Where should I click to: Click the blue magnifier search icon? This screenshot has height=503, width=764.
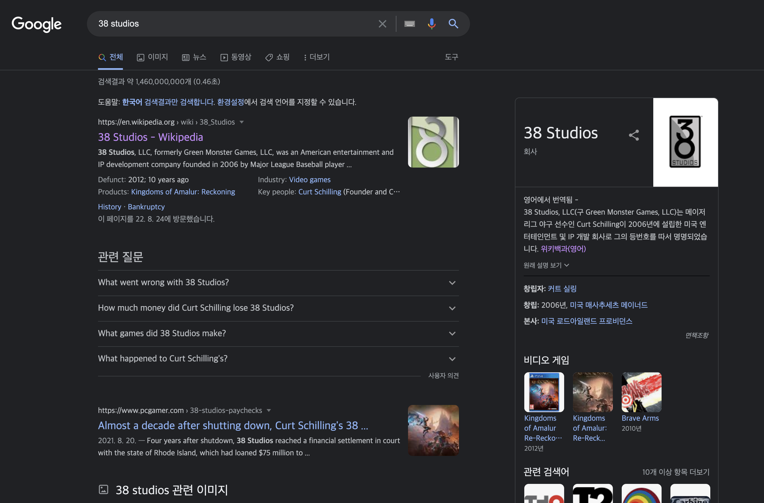[453, 24]
